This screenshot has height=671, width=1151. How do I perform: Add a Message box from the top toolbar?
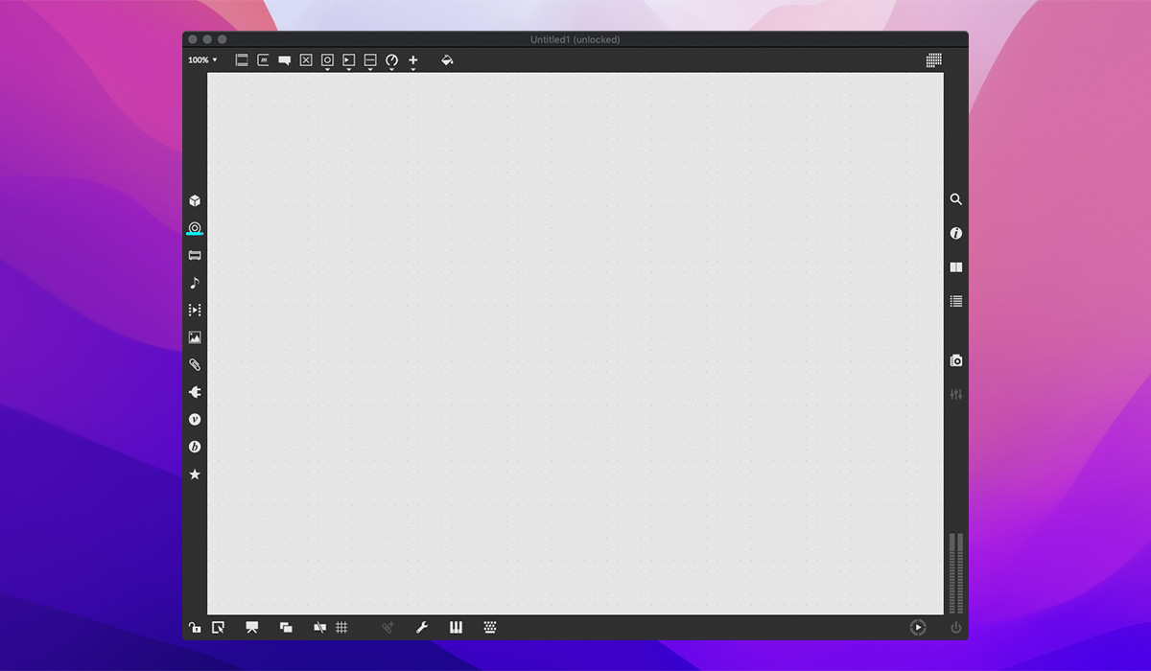264,59
